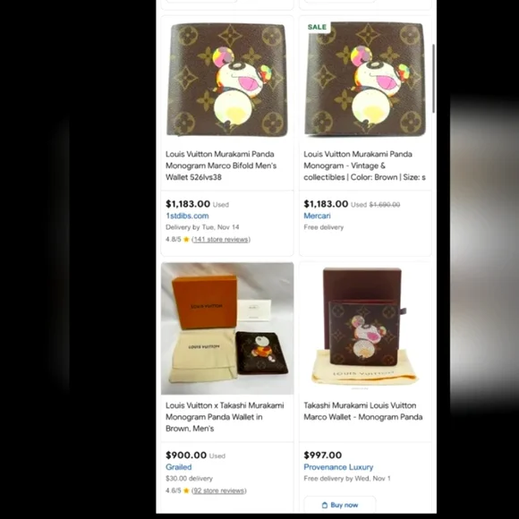The image size is (519, 519).
Task: Open the Provenance Luxury seller link
Action: pos(338,467)
